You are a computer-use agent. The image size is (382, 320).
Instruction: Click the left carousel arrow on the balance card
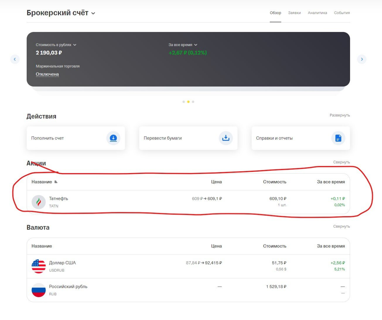[x=15, y=59]
